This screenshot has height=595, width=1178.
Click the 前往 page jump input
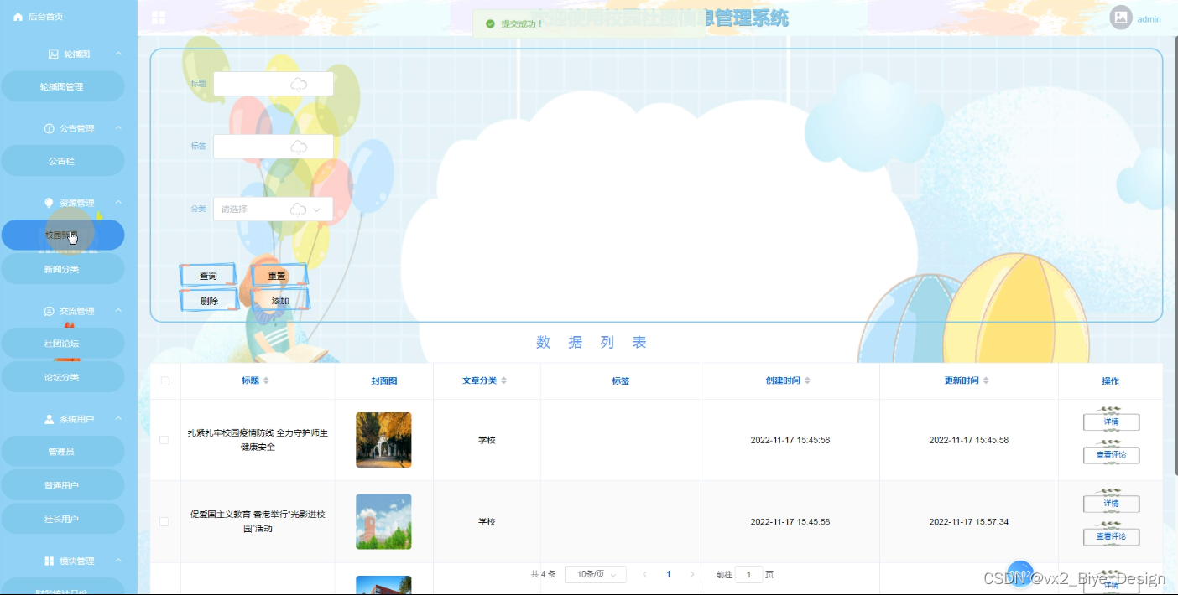pos(748,575)
